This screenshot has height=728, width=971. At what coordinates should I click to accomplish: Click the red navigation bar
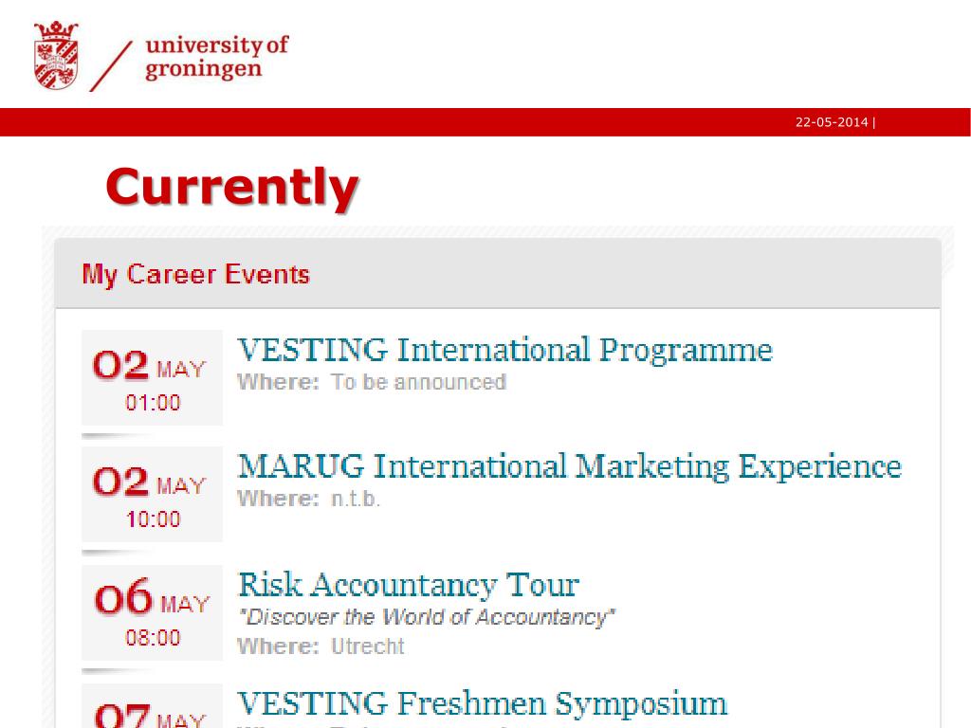point(485,122)
